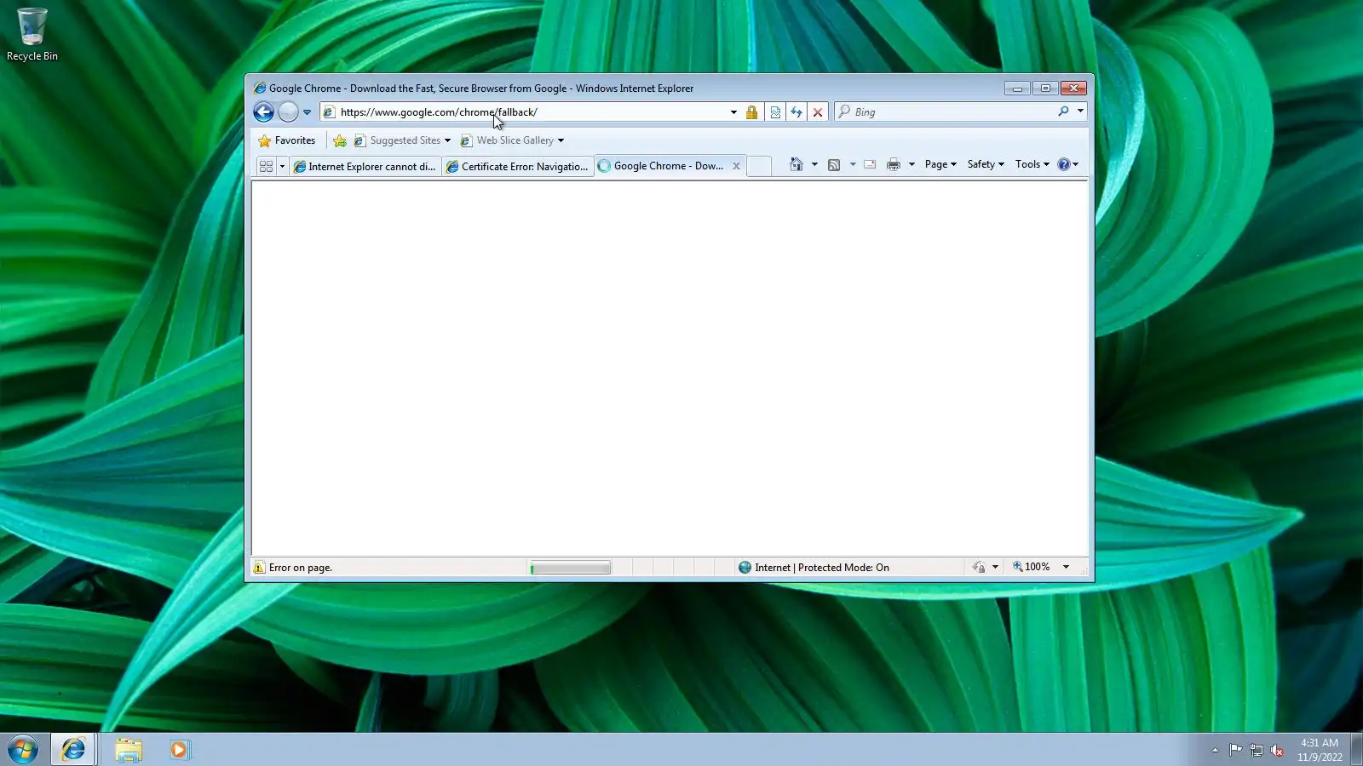
Task: Click the Show Desktop strip
Action: click(x=1357, y=750)
